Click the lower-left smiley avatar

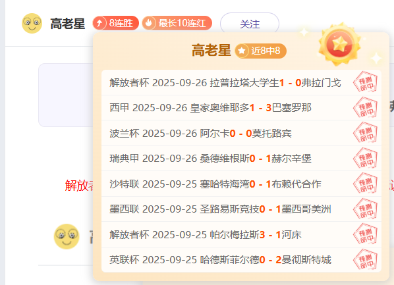coord(67,236)
